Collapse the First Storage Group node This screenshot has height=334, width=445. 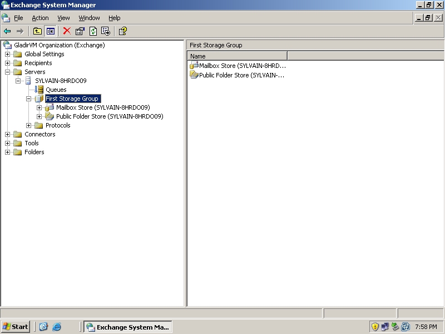pos(28,99)
